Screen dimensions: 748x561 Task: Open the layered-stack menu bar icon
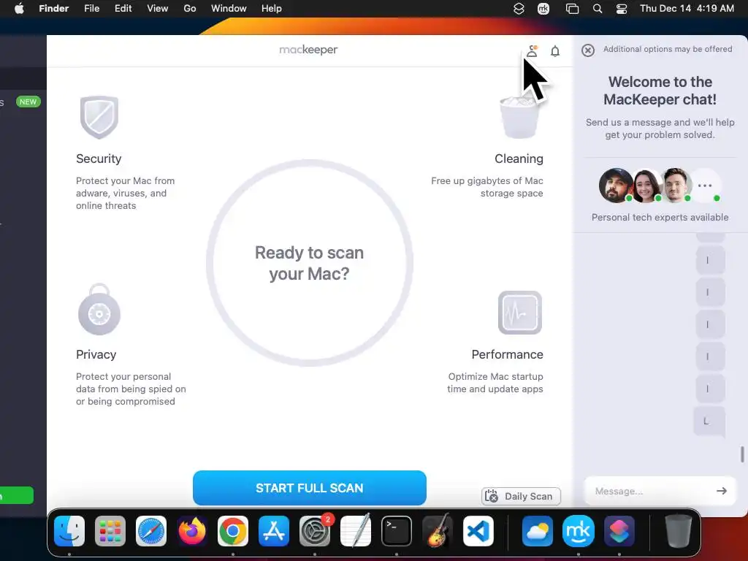(x=519, y=9)
